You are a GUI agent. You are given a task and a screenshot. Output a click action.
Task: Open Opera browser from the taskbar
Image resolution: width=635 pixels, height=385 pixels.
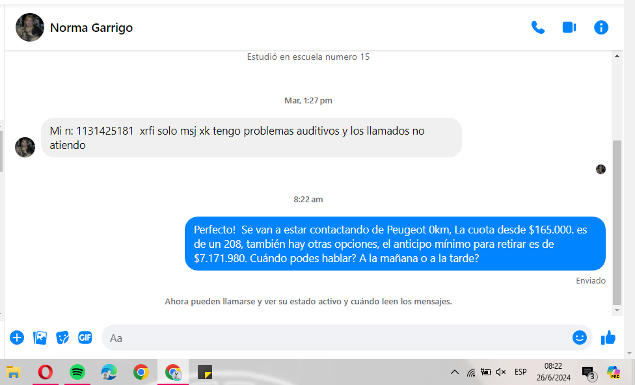coord(46,372)
